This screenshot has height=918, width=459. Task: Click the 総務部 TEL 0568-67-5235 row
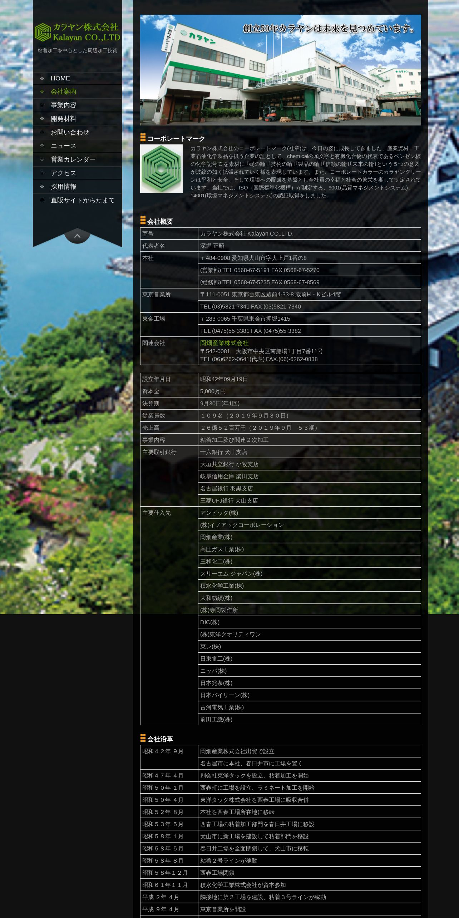(x=309, y=282)
